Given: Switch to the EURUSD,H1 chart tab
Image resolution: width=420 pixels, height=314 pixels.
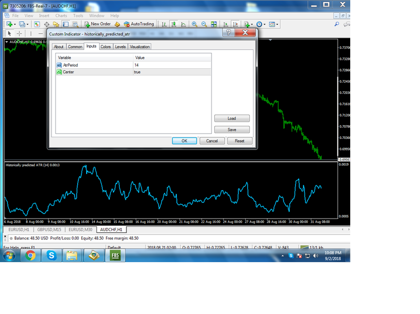Looking at the screenshot, I should coord(18,230).
